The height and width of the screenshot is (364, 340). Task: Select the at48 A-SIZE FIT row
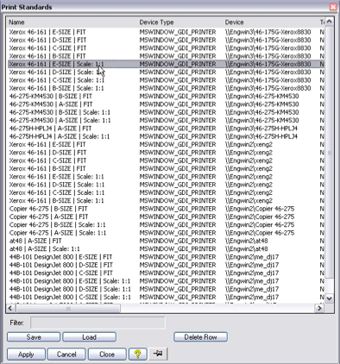click(x=166, y=241)
